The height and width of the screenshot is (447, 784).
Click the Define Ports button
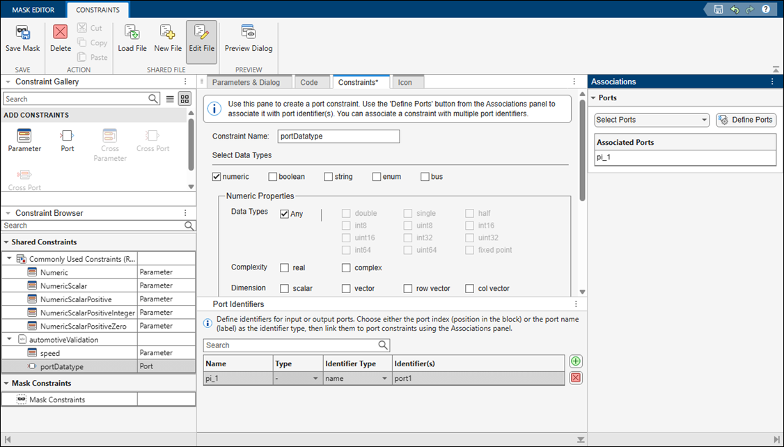coord(746,120)
